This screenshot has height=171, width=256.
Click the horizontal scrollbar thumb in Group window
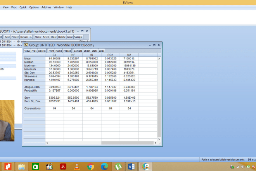[x=127, y=143]
